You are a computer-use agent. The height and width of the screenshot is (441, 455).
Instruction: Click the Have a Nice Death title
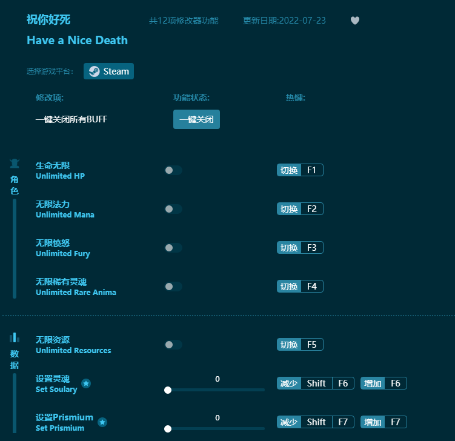(x=77, y=41)
